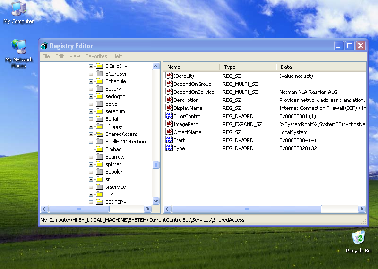
Task: Select the Srv key label
Action: pyautogui.click(x=109, y=194)
